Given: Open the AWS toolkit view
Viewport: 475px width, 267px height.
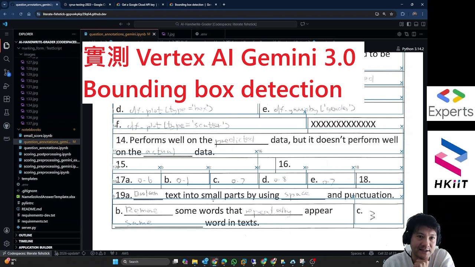Looking at the screenshot, I should pos(6,138).
